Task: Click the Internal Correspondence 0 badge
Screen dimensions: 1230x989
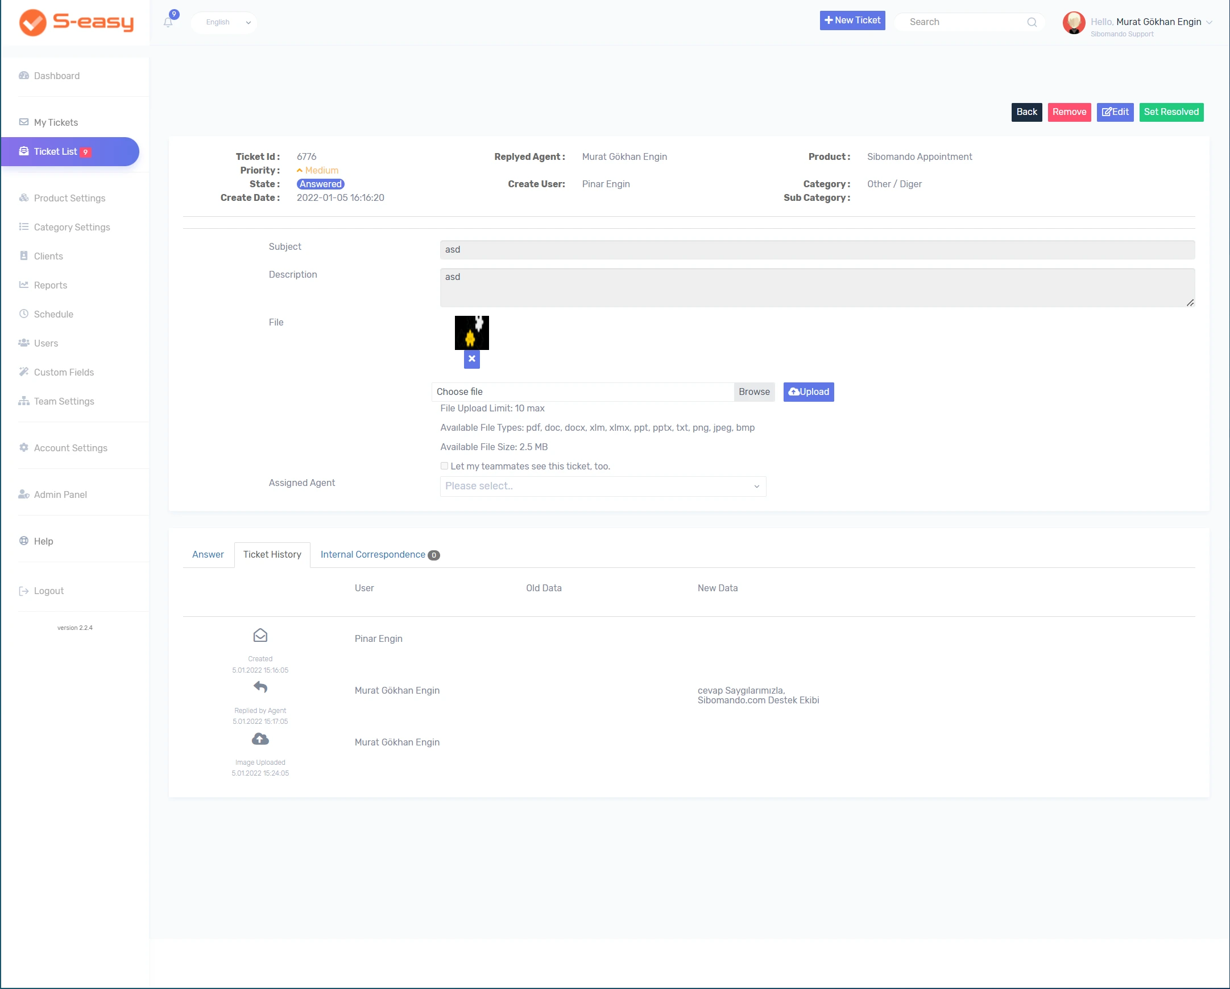Action: (x=433, y=555)
